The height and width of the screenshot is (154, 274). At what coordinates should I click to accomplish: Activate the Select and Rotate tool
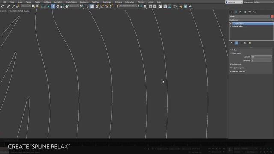pyautogui.click(x=57, y=6)
